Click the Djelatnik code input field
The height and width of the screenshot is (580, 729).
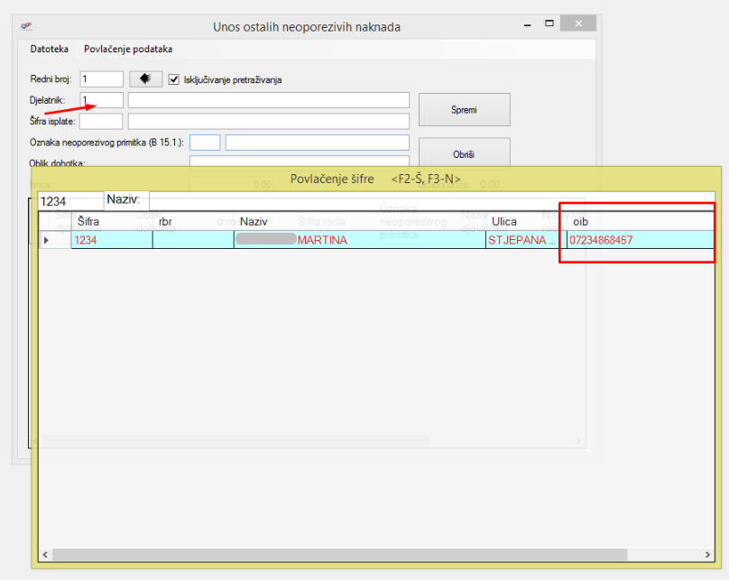101,100
